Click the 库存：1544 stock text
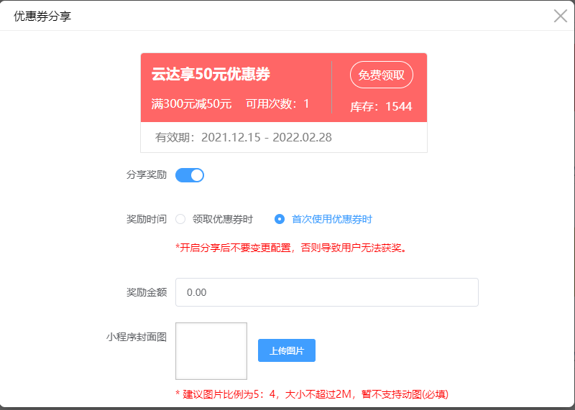575x410 pixels. coord(381,106)
